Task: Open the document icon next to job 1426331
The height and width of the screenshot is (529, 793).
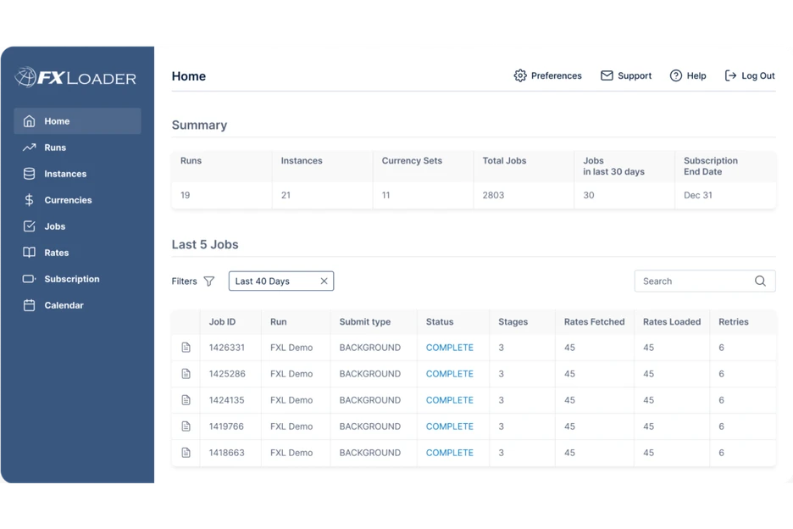Action: [186, 347]
